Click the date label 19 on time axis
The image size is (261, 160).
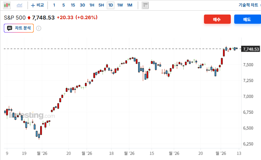tap(24, 153)
